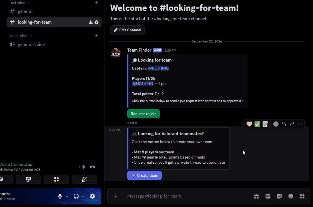Open user settings gear

[x=92, y=196]
